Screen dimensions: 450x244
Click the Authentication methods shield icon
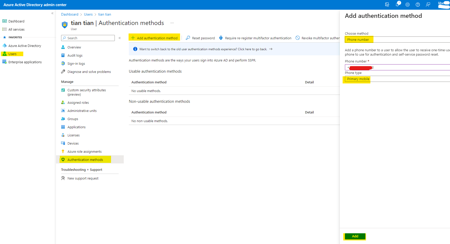63,160
